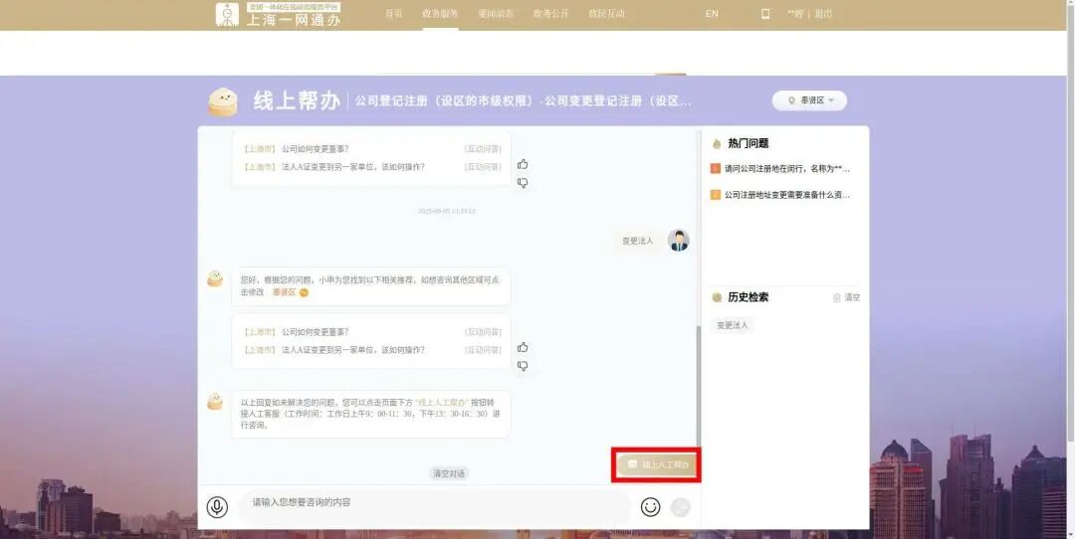Dislike the upper recommendation card with thumbs-down
The image size is (1075, 539).
[x=523, y=183]
